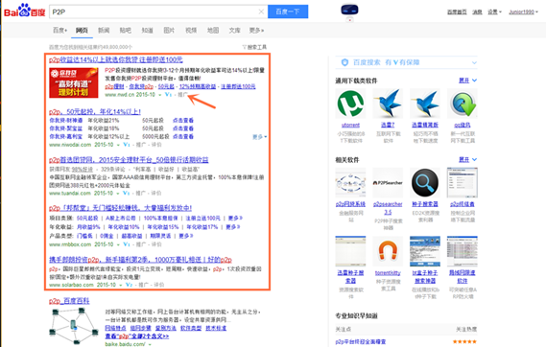
Task: Switch to the 网页 tab
Action: (82, 31)
